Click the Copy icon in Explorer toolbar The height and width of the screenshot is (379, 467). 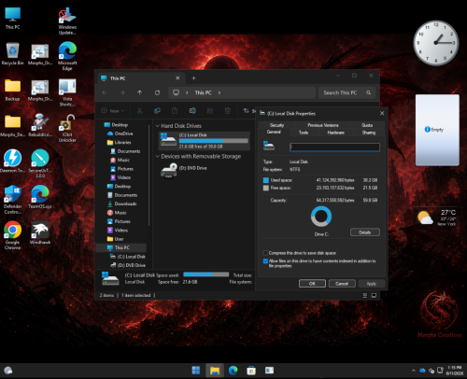coord(158,111)
